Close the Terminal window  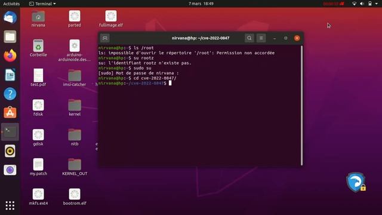297,38
